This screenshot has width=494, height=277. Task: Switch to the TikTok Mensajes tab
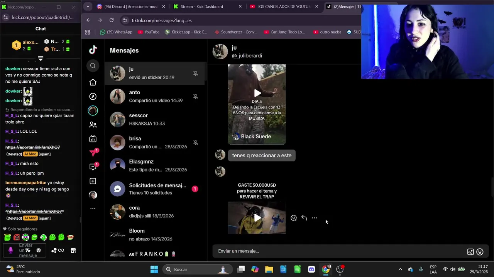(343, 7)
